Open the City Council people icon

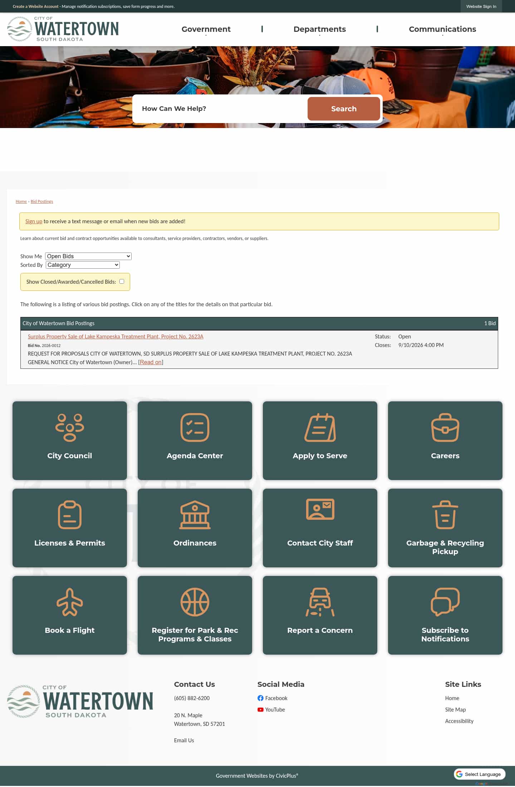[70, 427]
